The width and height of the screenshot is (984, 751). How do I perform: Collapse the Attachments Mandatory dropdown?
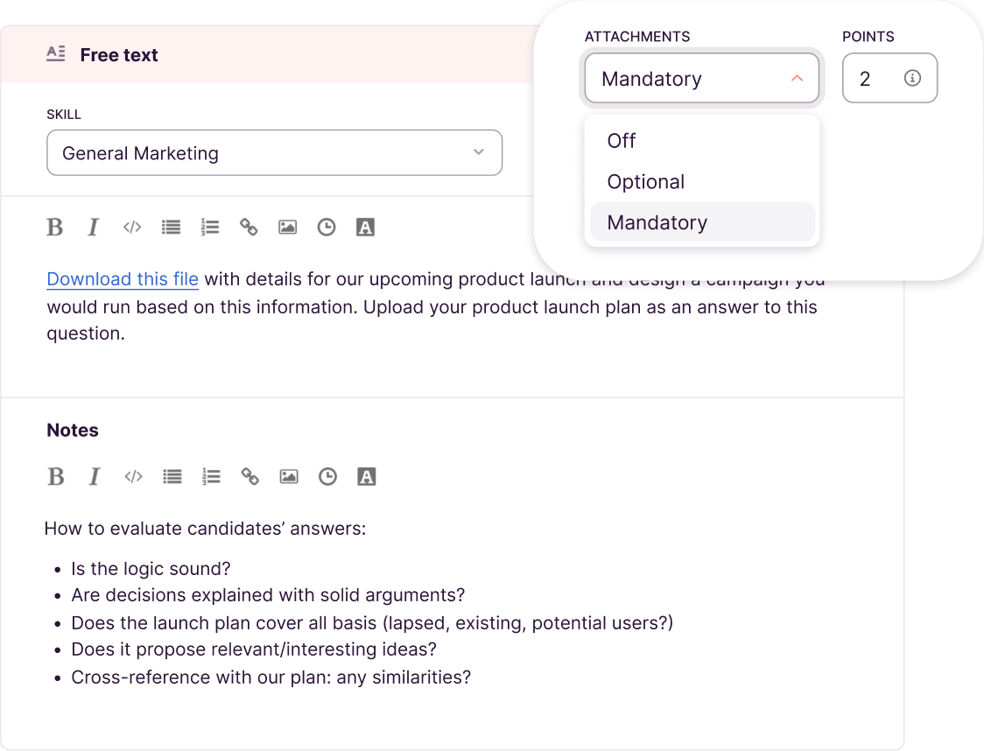[701, 79]
